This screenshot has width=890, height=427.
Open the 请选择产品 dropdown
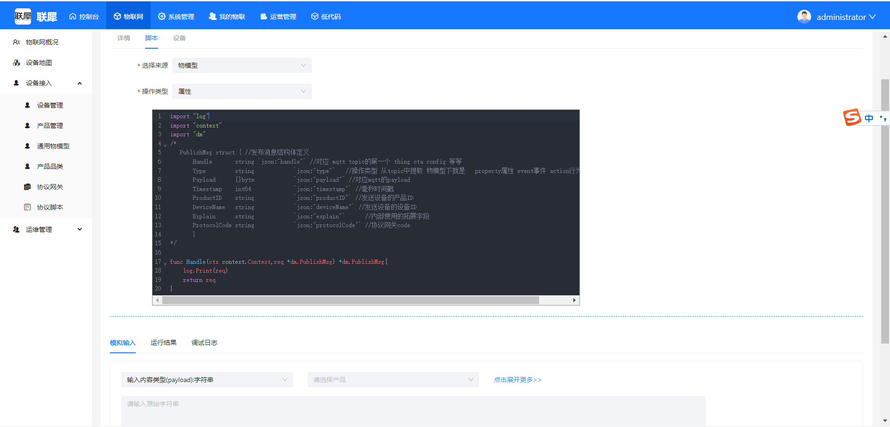(x=393, y=380)
